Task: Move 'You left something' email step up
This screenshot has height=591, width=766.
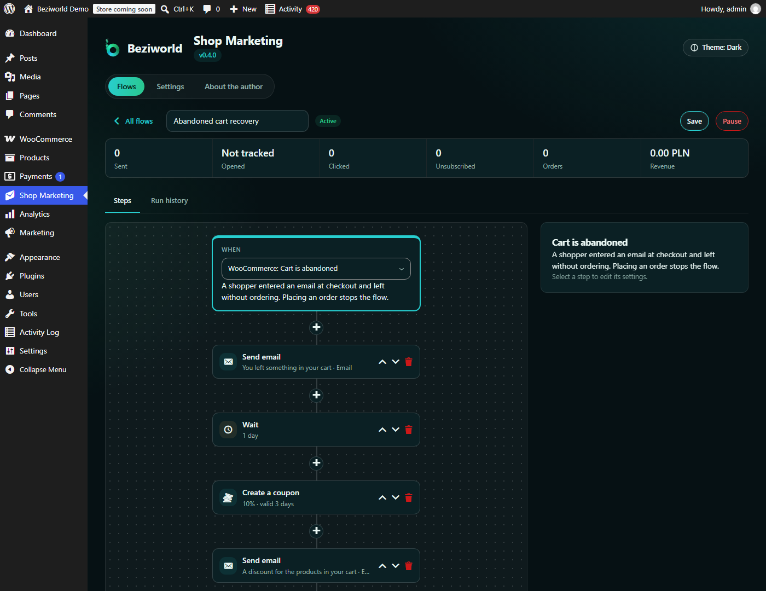Action: pyautogui.click(x=382, y=362)
